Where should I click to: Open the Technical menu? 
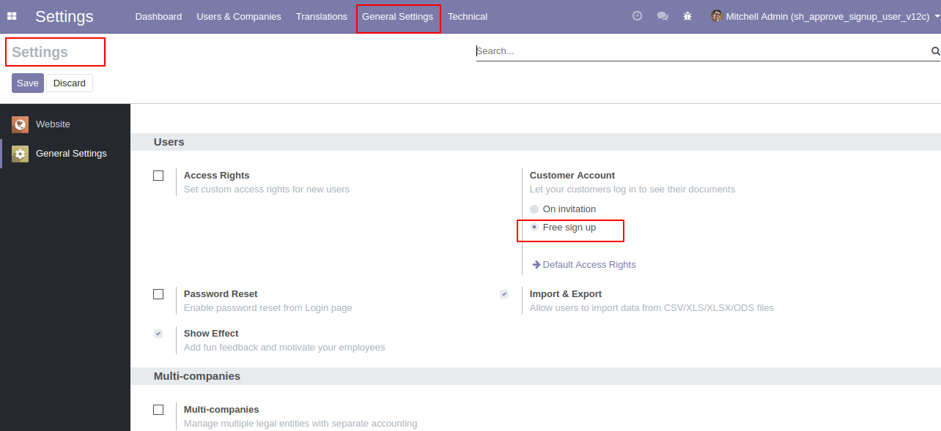[468, 16]
